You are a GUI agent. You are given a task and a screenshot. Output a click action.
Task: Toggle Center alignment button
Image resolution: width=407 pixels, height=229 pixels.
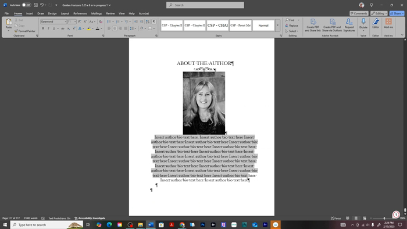click(x=115, y=28)
